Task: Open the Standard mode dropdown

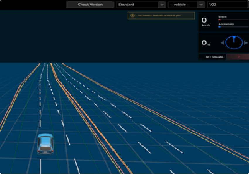Action: click(x=141, y=5)
